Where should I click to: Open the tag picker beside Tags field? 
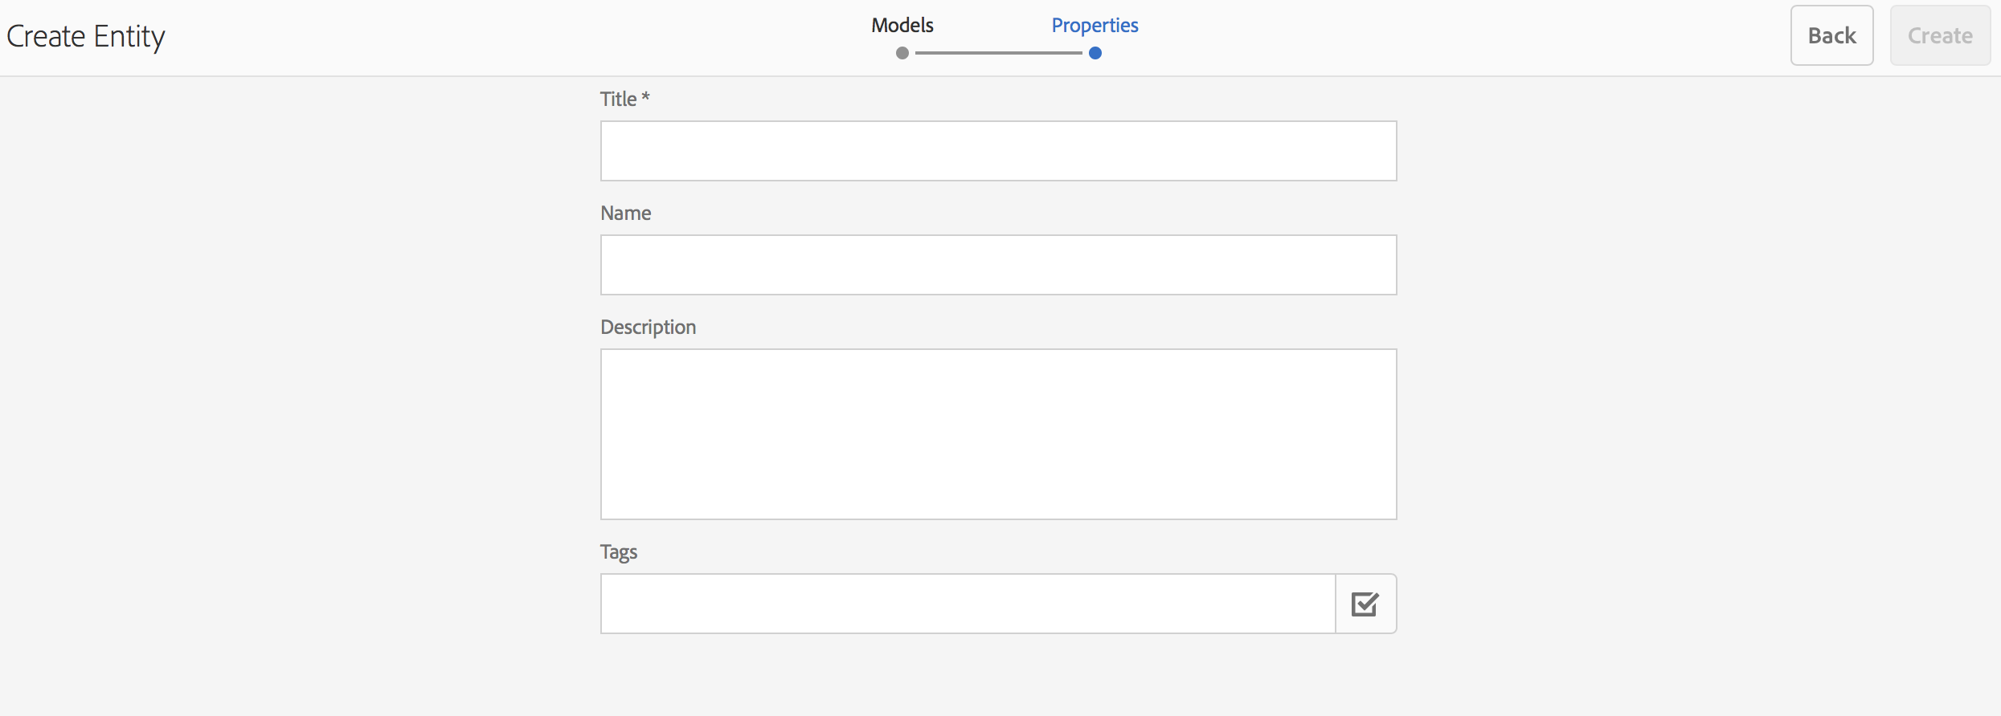[1365, 604]
